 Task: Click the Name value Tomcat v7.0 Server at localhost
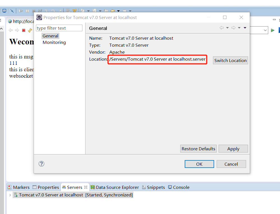pyautogui.click(x=141, y=38)
